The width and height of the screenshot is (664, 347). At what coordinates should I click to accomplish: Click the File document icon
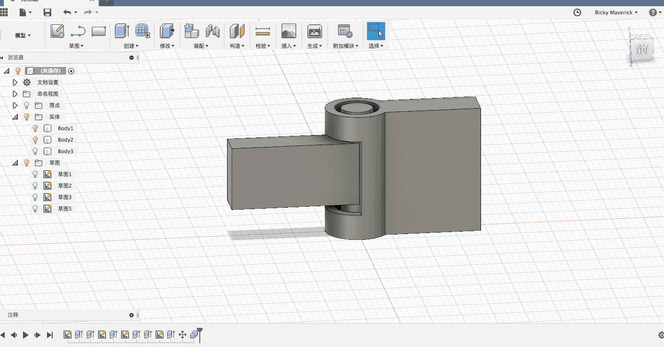pyautogui.click(x=23, y=12)
